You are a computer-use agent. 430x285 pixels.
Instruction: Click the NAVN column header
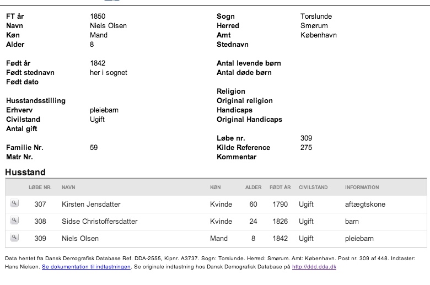[68, 187]
